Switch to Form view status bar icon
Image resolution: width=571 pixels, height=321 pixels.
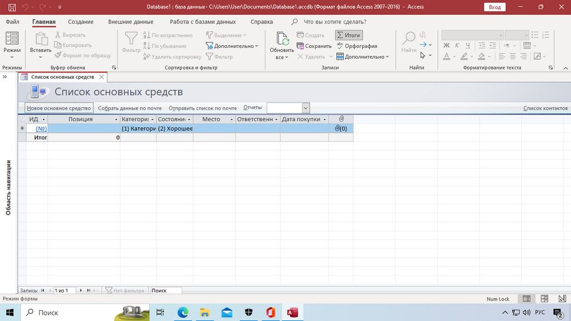(526, 299)
